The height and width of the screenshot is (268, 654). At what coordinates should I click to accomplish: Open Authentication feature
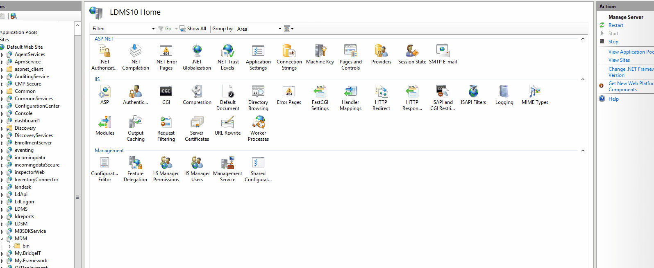[x=136, y=95]
